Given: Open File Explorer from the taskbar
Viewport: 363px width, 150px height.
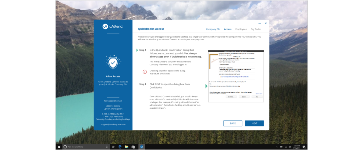Looking at the screenshot, I should pos(126,147).
